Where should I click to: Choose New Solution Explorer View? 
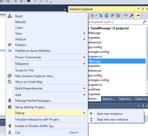click(x=47, y=76)
